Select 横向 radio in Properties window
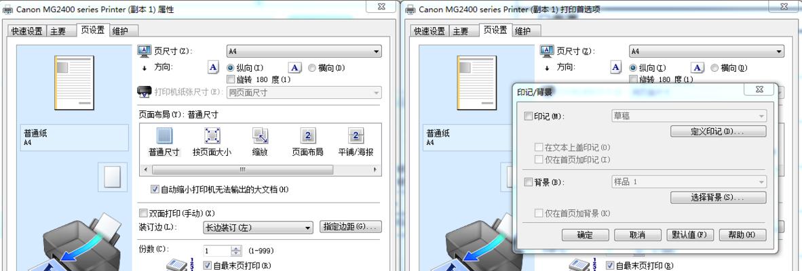Viewport: 802px width, 271px height. [312, 67]
